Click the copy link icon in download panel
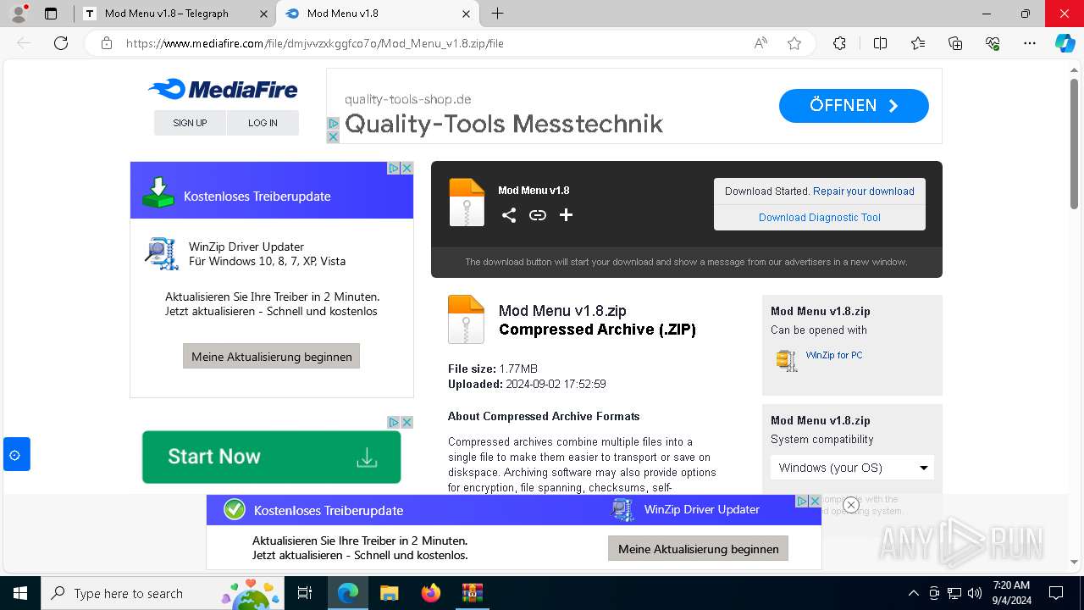Viewport: 1084px width, 610px height. point(538,215)
